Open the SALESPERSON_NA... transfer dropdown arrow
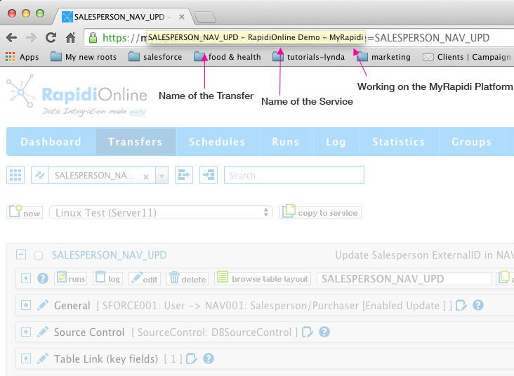514x376 pixels. point(162,176)
